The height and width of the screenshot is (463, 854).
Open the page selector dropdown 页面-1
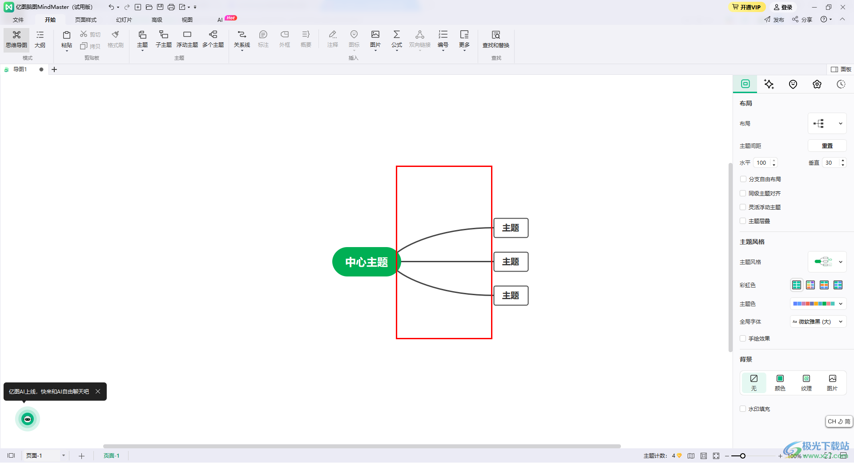click(x=64, y=455)
